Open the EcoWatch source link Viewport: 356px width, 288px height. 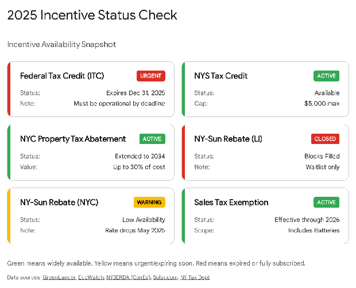coord(91,277)
